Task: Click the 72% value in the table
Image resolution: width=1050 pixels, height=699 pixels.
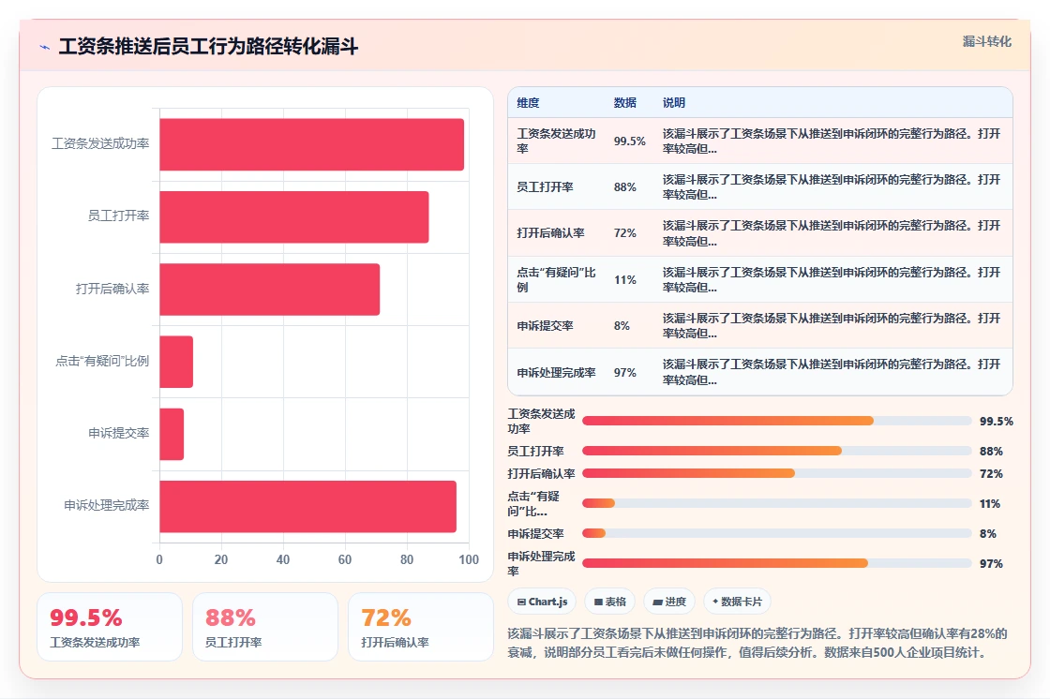Action: coord(624,233)
